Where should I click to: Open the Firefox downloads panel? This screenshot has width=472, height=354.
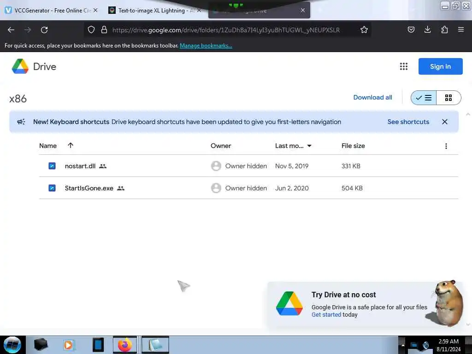[x=427, y=29]
